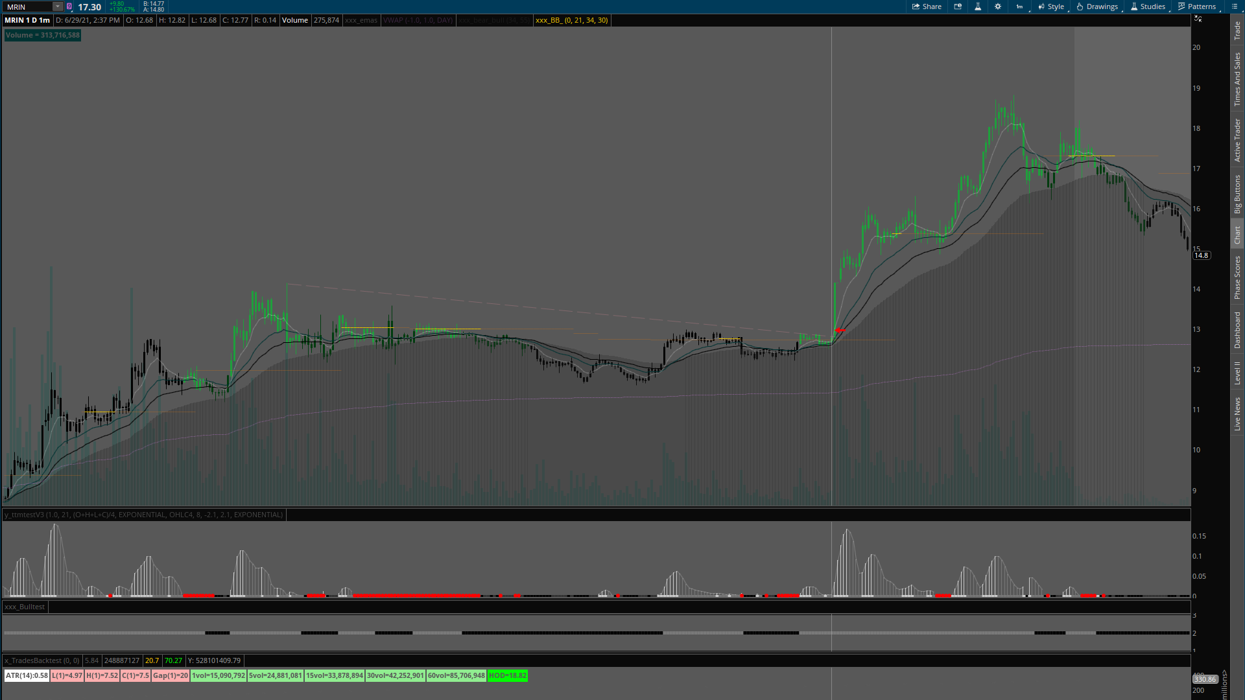
Task: Select the Level II sidebar tab
Action: 1237,373
